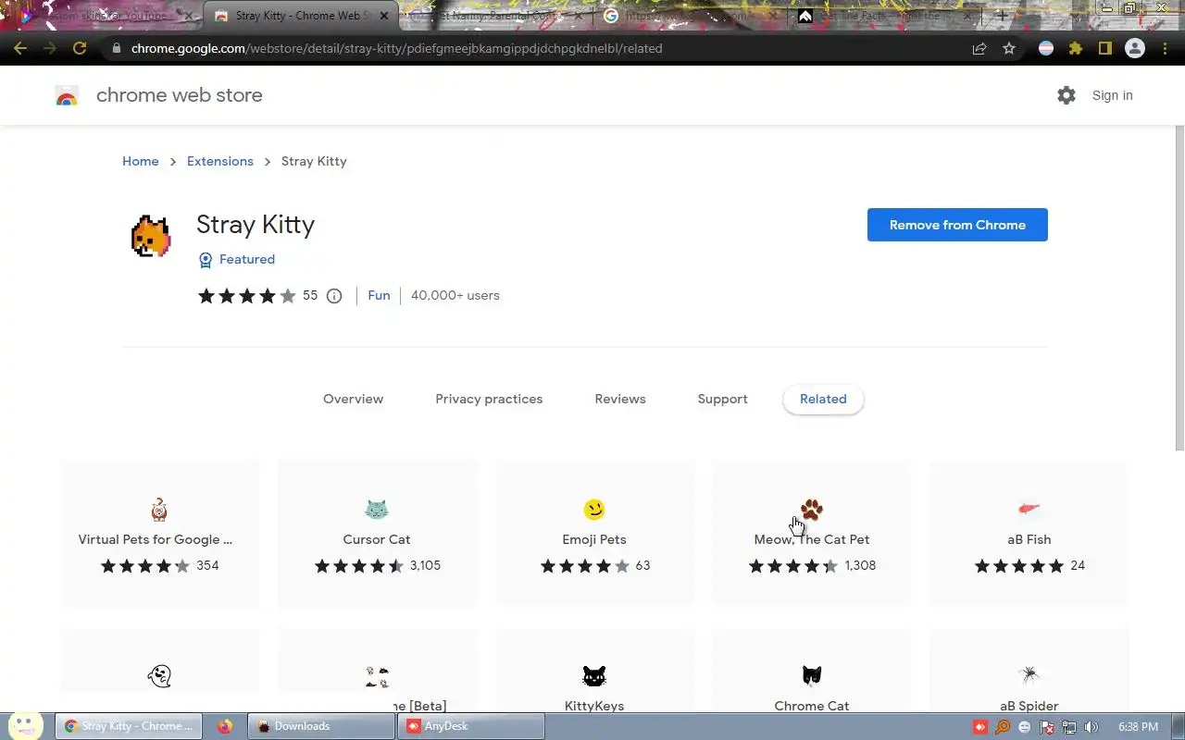Viewport: 1185px width, 740px height.
Task: Open the settings gear in Web Store header
Action: pos(1066,95)
